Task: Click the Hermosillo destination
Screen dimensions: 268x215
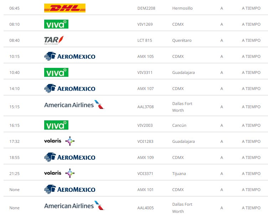Action: (x=182, y=8)
